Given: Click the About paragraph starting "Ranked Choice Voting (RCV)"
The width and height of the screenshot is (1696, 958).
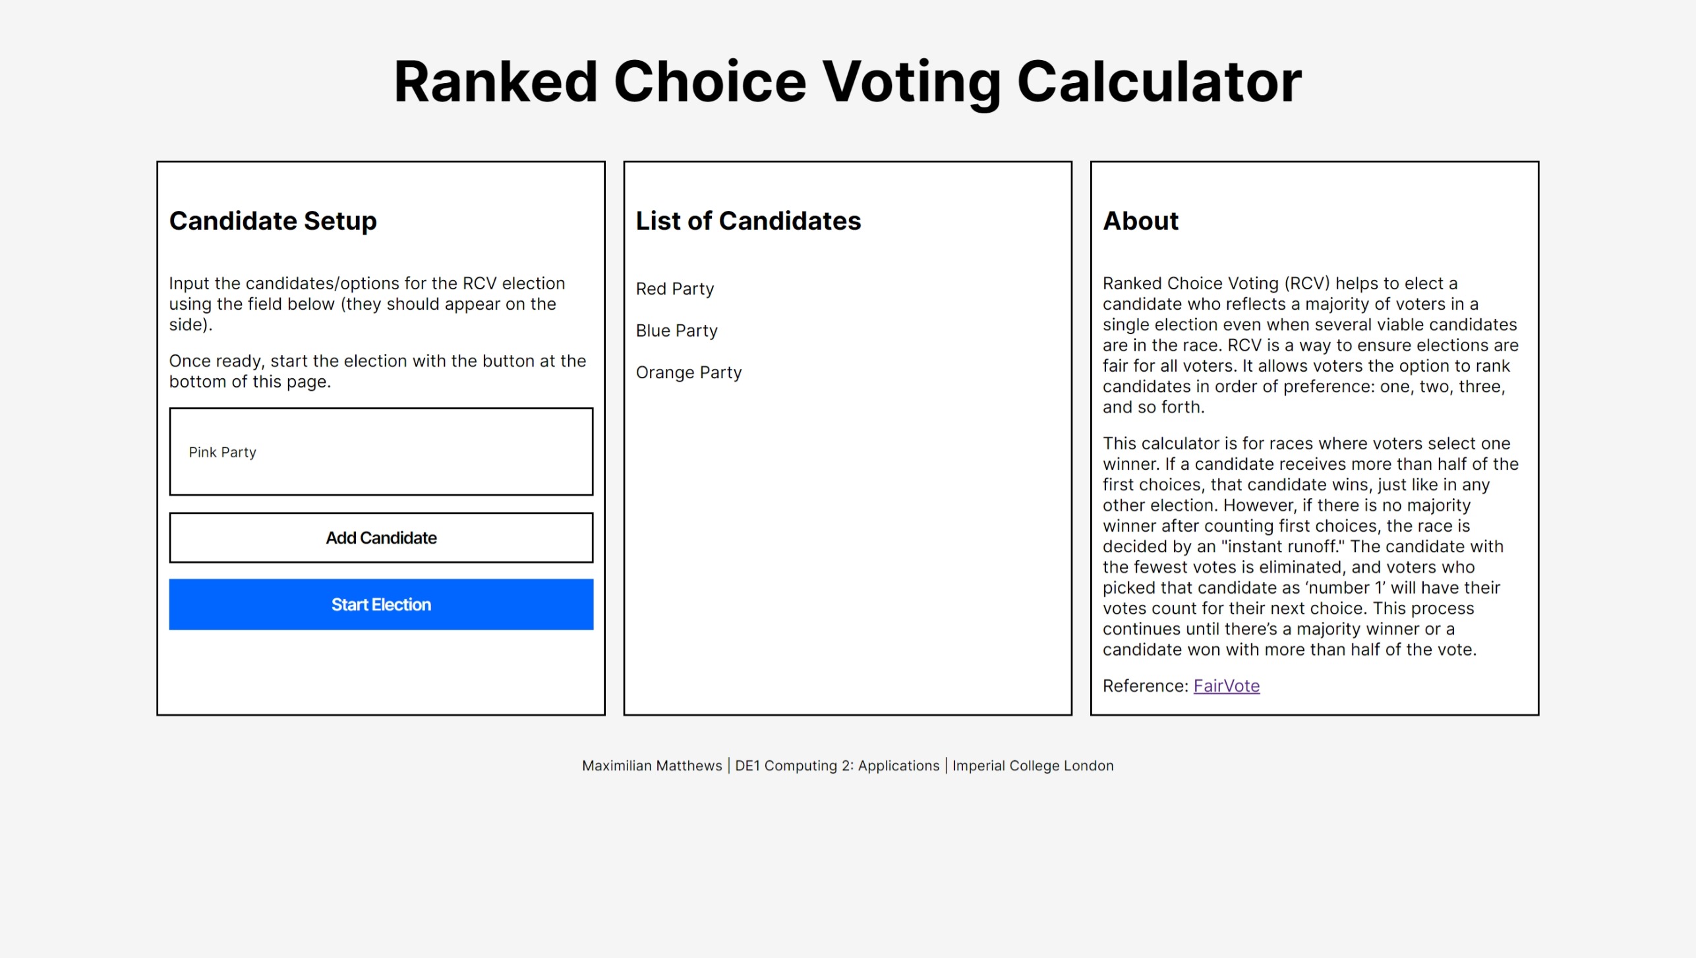Looking at the screenshot, I should [1310, 345].
